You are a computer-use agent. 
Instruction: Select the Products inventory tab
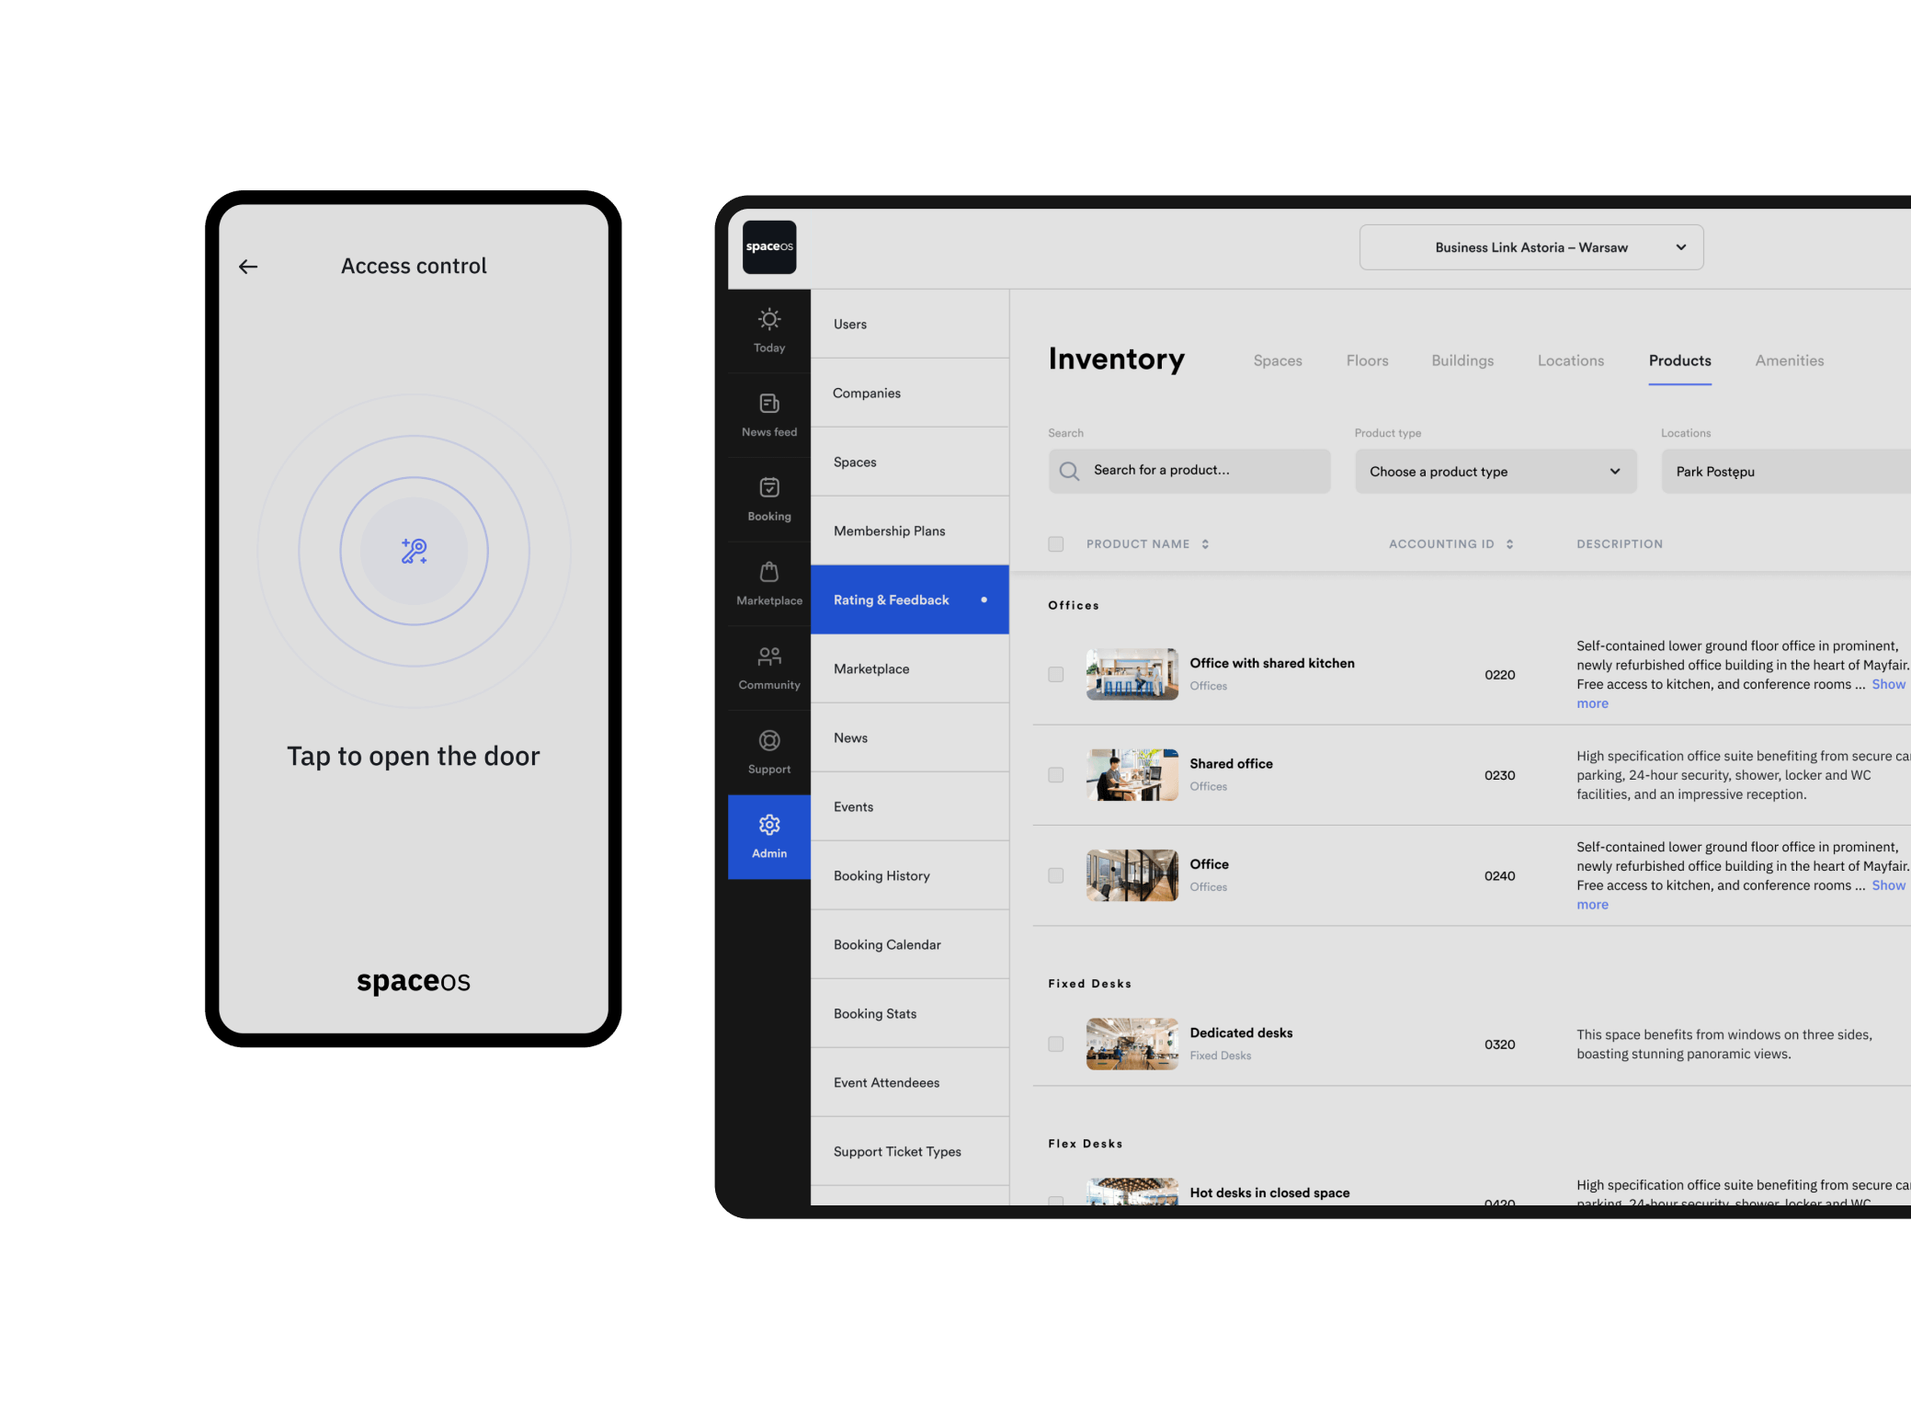pos(1679,360)
